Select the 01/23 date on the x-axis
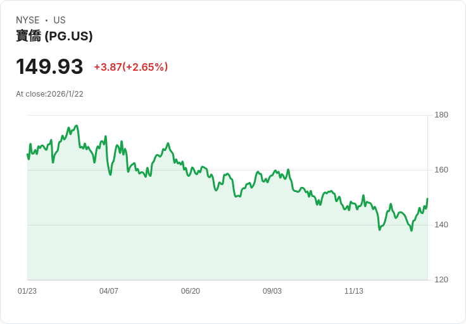Image resolution: width=466 pixels, height=324 pixels. coord(27,291)
